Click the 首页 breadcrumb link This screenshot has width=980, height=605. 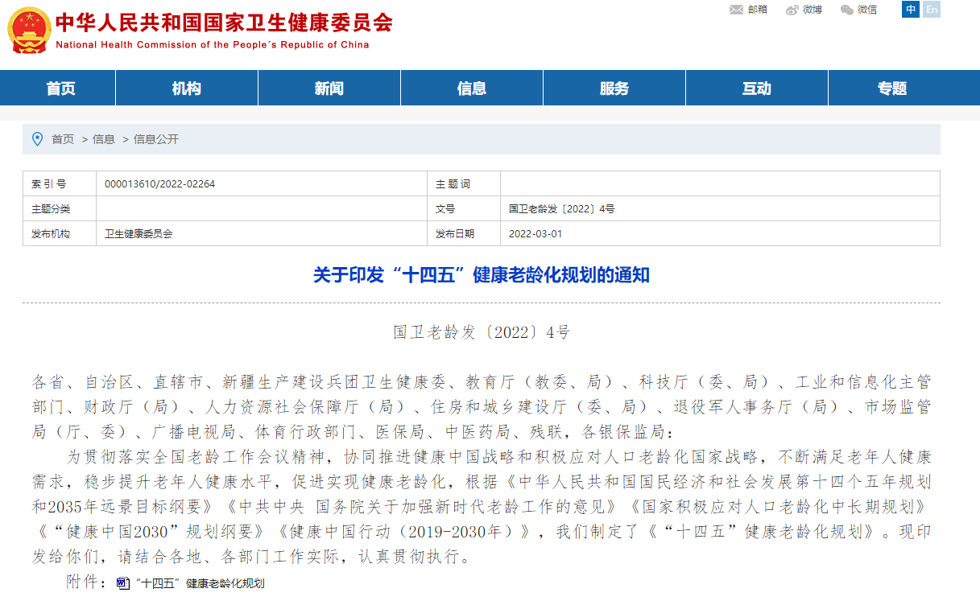tap(63, 139)
